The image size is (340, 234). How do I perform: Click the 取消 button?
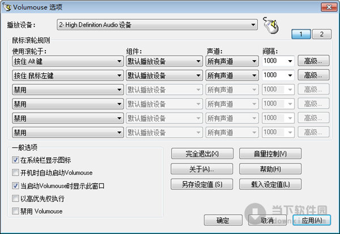267,220
